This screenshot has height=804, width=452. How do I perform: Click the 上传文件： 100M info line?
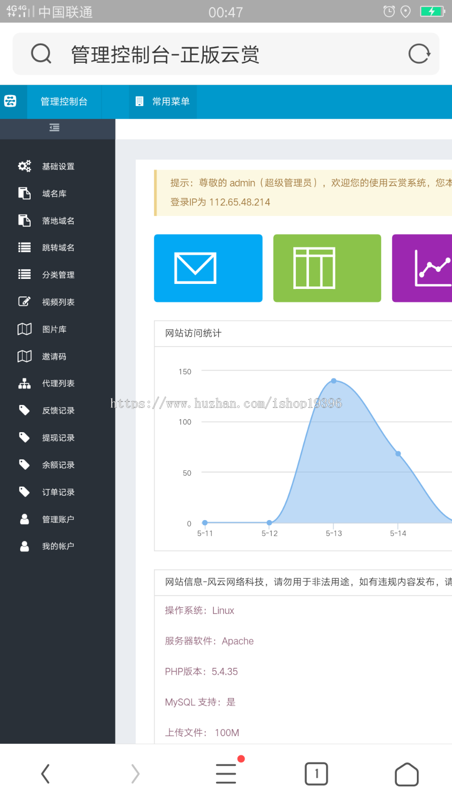point(202,733)
